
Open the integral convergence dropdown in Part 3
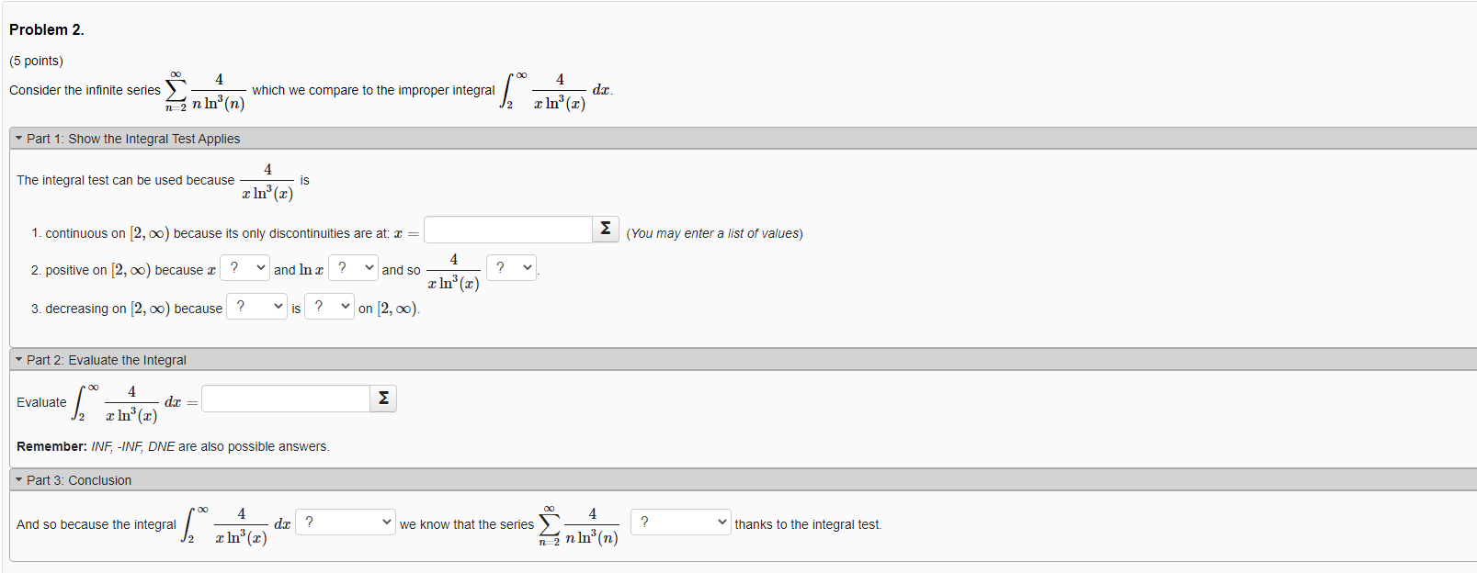pos(345,521)
